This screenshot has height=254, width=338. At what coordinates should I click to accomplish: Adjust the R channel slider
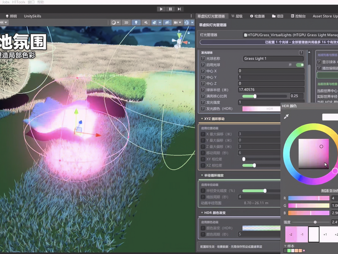(x=309, y=198)
